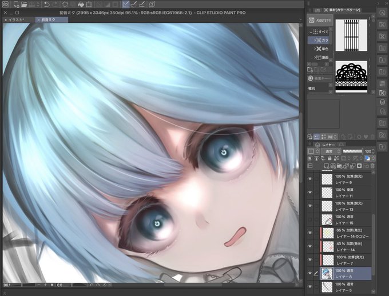Hide レイヤー 7 with its eye icon

point(310,260)
